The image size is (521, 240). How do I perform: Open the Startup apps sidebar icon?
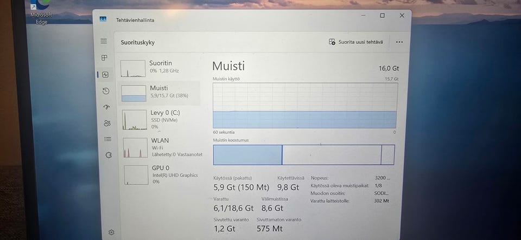tap(106, 107)
